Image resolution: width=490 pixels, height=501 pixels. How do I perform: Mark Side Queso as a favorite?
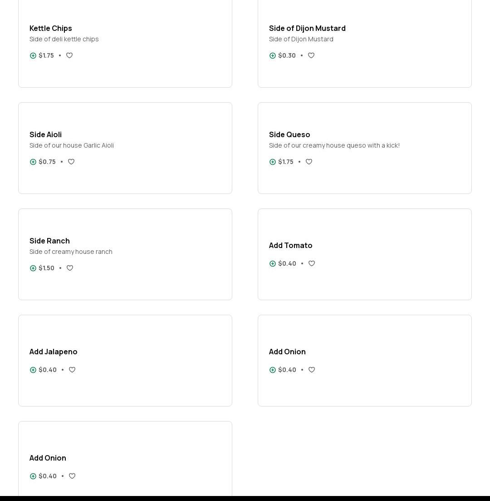coord(309,162)
